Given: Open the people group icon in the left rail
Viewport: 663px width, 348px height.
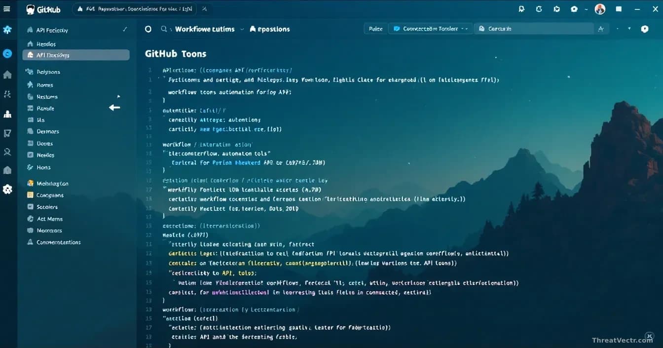Looking at the screenshot, I should [x=7, y=115].
